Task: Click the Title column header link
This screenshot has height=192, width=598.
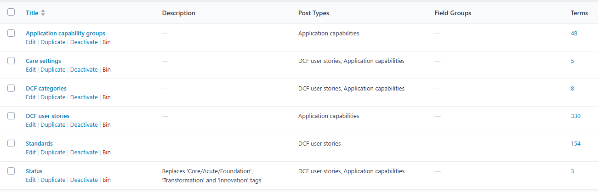Action: (32, 13)
